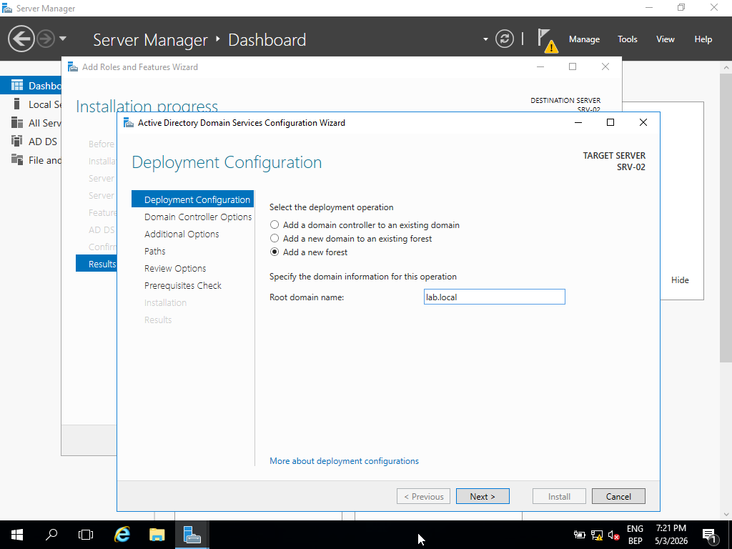
Task: Open the Windows Start menu
Action: pos(17,535)
